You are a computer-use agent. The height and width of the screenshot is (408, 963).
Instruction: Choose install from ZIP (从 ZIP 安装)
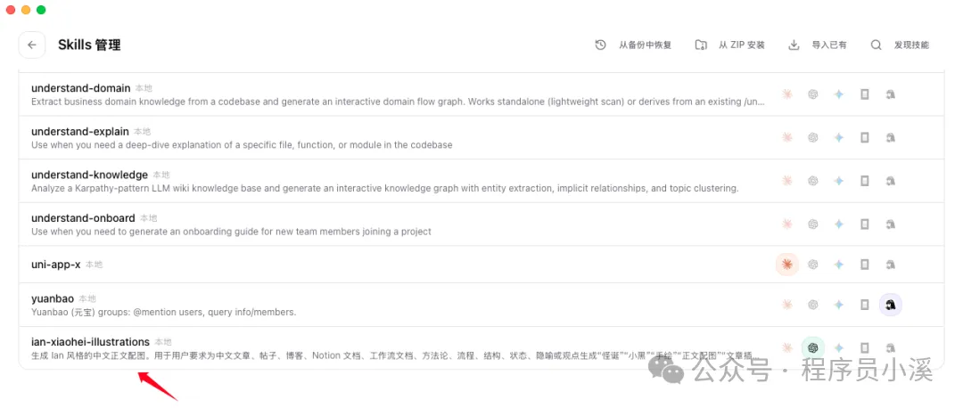click(730, 45)
